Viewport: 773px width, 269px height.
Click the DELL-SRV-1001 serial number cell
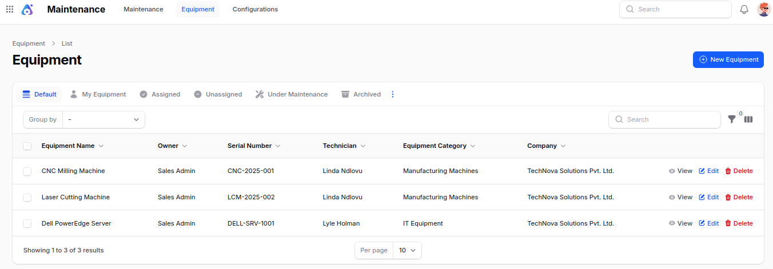[x=251, y=223]
